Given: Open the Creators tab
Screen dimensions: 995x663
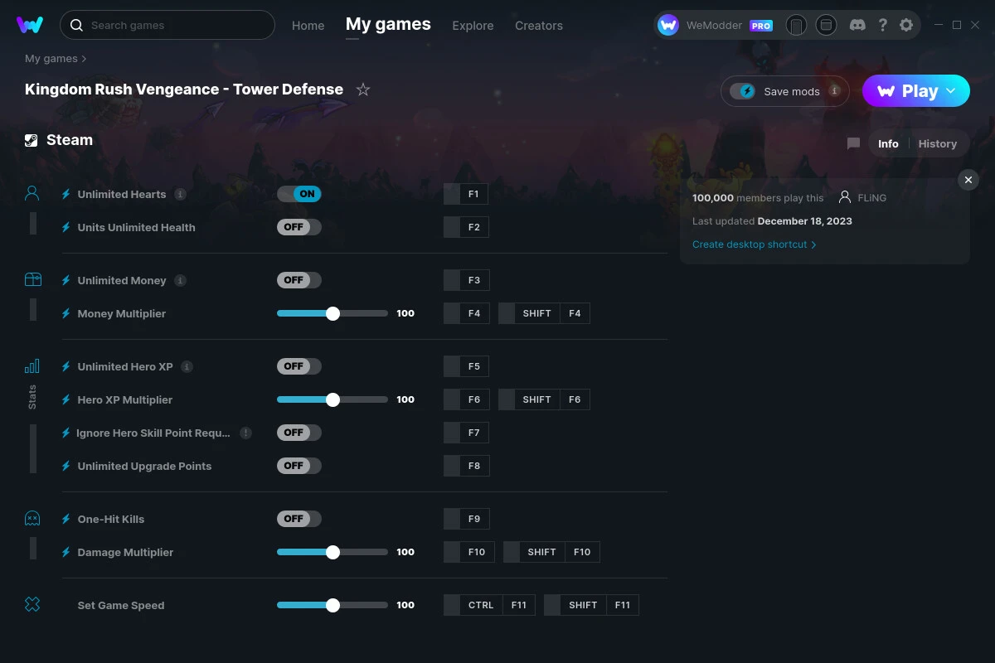Looking at the screenshot, I should [539, 26].
